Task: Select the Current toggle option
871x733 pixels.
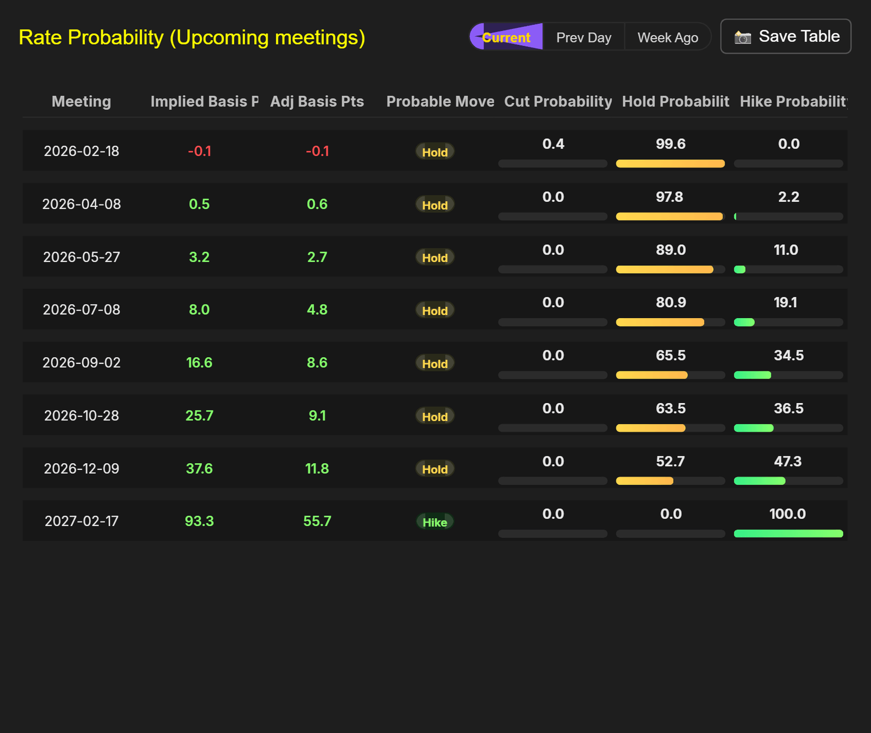Action: click(x=506, y=37)
